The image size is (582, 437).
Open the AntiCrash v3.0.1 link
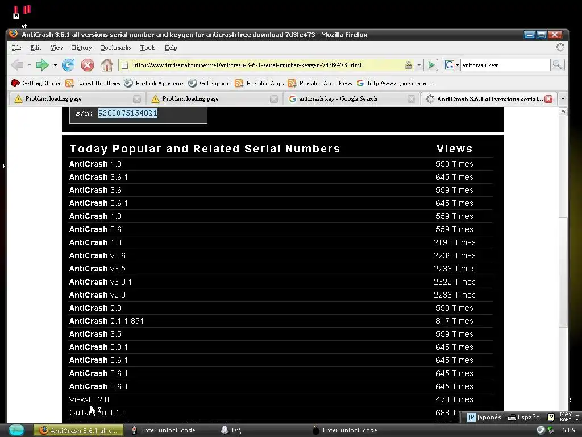pos(100,282)
